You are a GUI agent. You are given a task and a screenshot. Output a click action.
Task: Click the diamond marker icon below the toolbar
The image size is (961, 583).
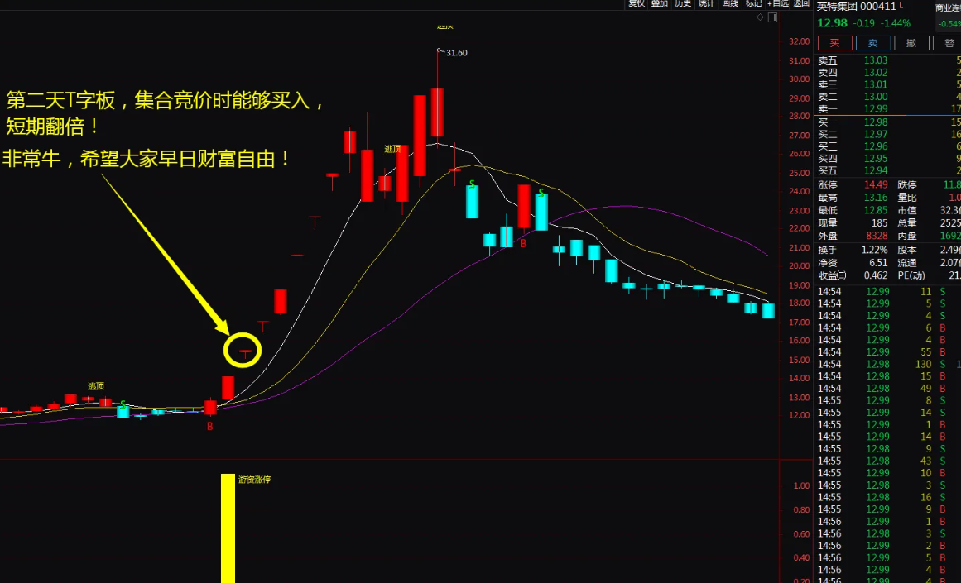click(x=759, y=17)
